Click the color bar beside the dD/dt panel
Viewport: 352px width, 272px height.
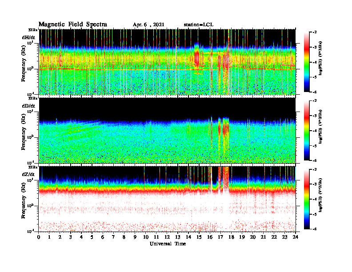pyautogui.click(x=307, y=130)
